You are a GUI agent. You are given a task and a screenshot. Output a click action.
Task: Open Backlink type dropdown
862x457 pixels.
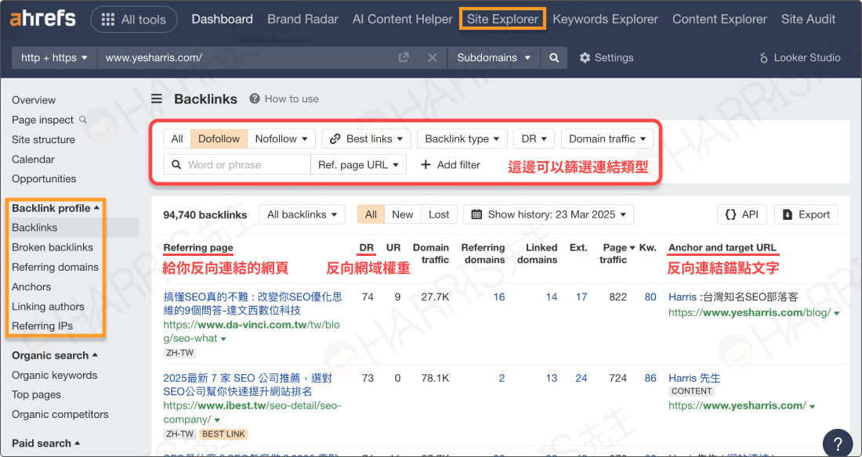click(x=462, y=139)
